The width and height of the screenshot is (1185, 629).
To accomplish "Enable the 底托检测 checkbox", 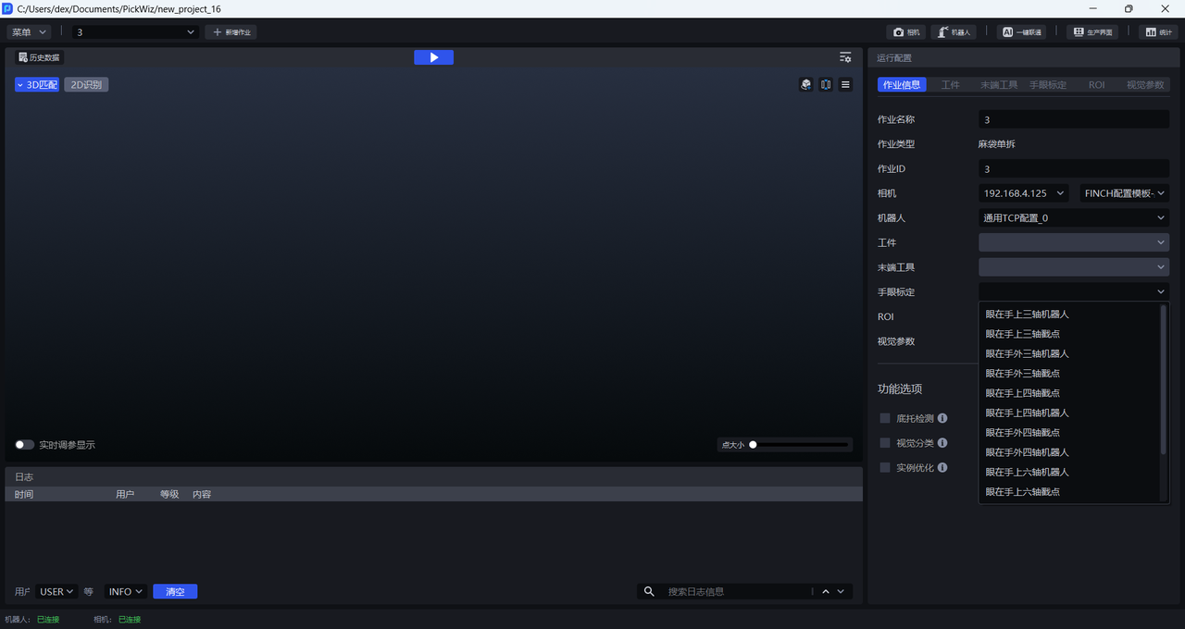I will 885,418.
